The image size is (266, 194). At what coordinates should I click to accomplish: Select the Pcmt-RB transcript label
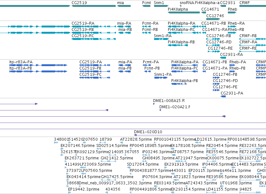150,30
